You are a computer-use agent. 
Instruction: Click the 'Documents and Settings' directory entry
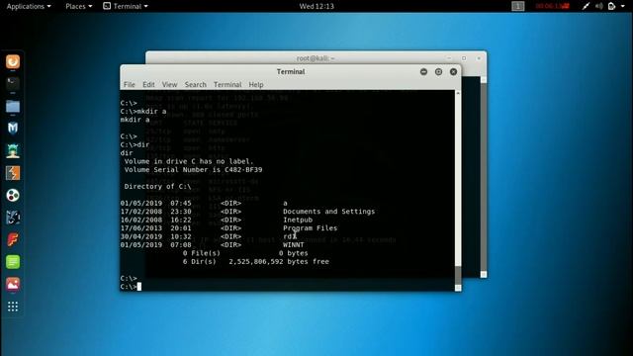coord(328,212)
